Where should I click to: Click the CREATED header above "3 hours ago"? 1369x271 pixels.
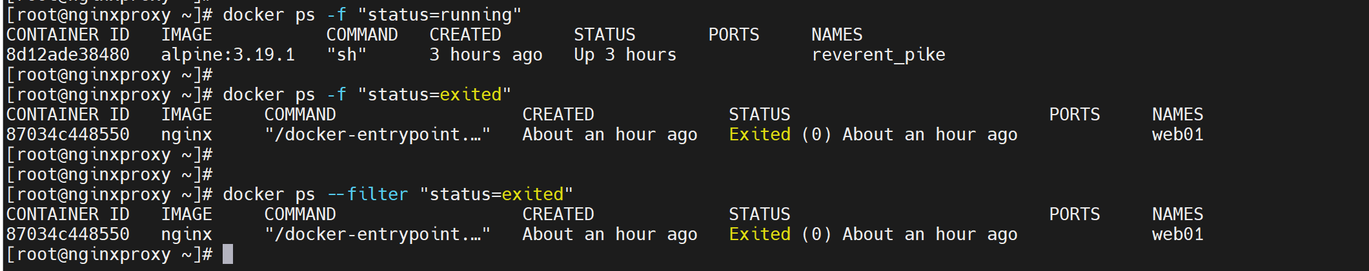click(465, 35)
